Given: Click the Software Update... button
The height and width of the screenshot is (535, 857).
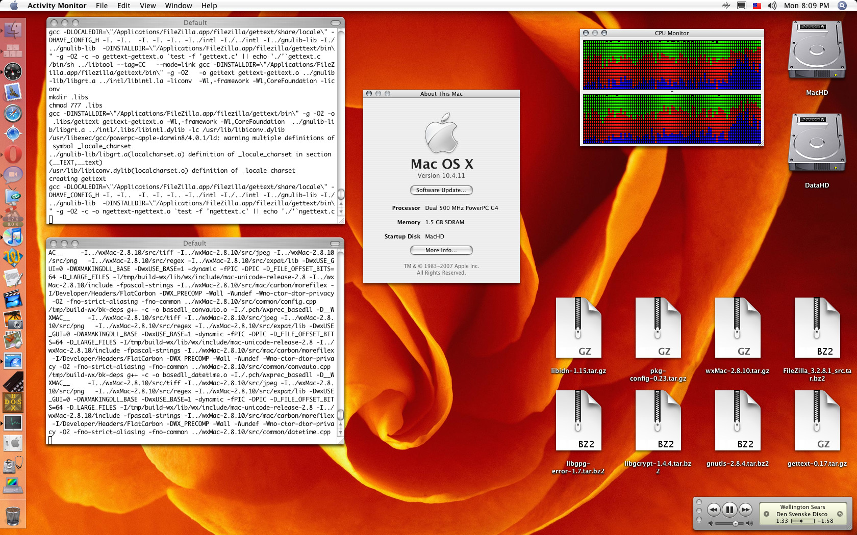Looking at the screenshot, I should coord(441,190).
